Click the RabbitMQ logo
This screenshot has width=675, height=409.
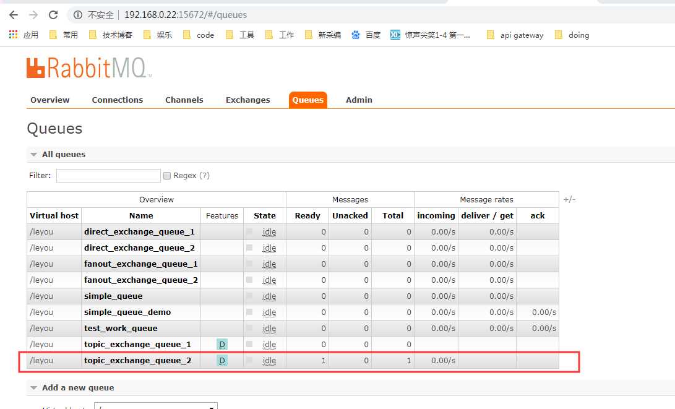[88, 67]
